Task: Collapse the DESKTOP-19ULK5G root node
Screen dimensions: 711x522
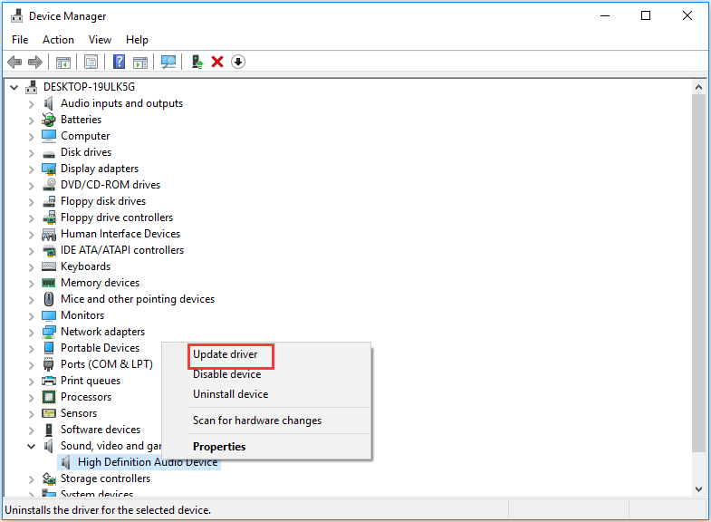Action: pos(14,87)
